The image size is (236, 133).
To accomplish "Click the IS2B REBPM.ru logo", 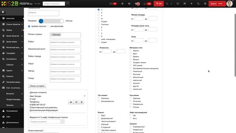I will coord(17,4).
